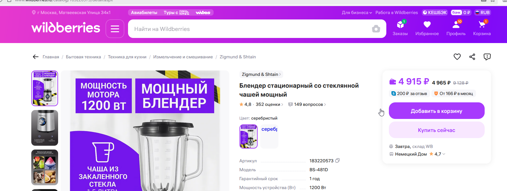
Task: Click the delivery address Москва, Матвеевская Улица
Action: 74,12
